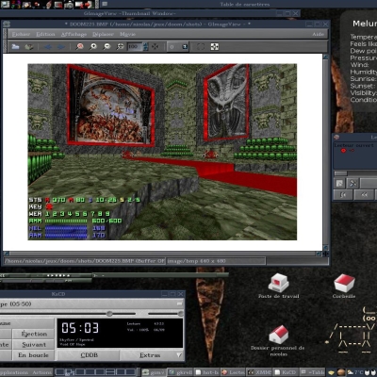Open the Poste de travail desktop icon

(278, 286)
